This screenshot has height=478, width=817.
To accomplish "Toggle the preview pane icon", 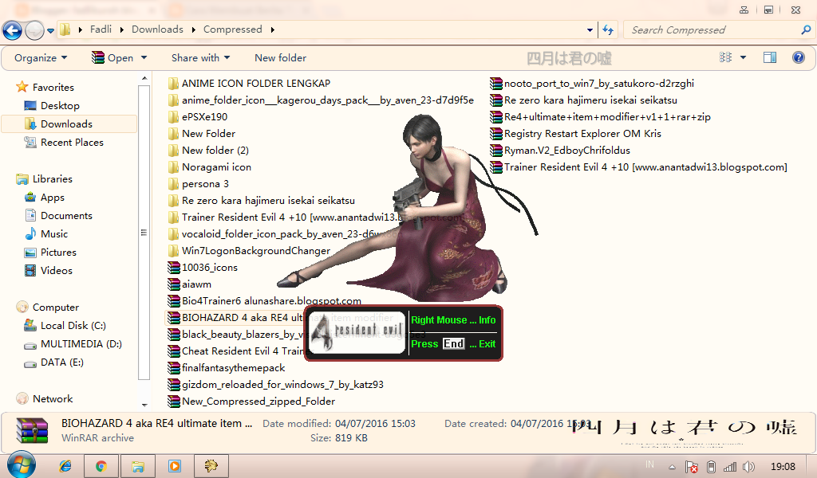I will point(770,57).
